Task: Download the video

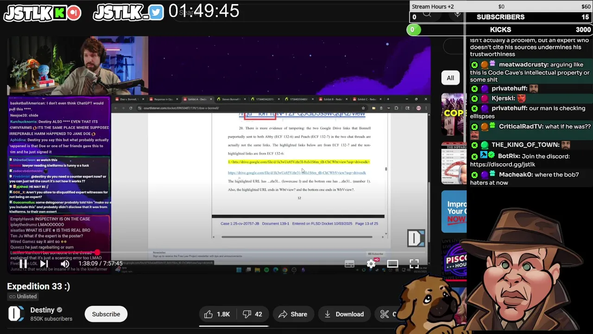Action: pos(344,314)
